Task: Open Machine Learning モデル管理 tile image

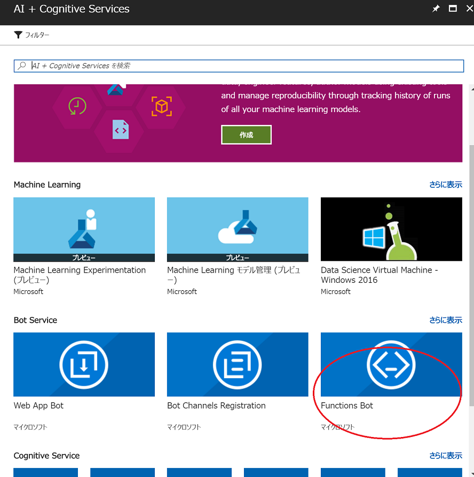Action: pyautogui.click(x=238, y=229)
